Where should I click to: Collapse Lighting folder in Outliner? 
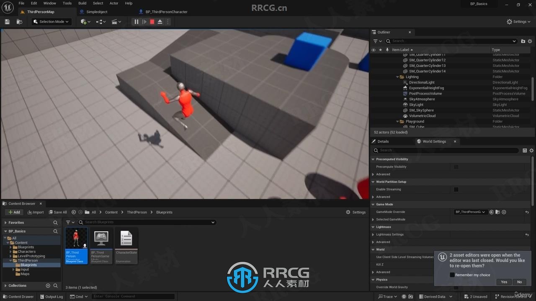(x=397, y=77)
